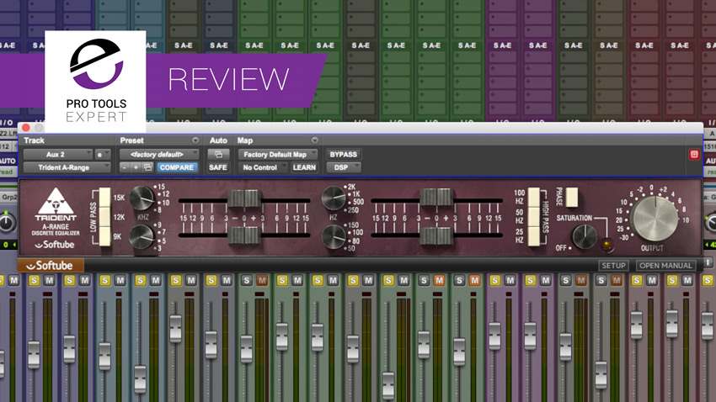Screen dimensions: 716x402
Task: Toggle the 50 HZ high pass switch
Action: tap(534, 216)
